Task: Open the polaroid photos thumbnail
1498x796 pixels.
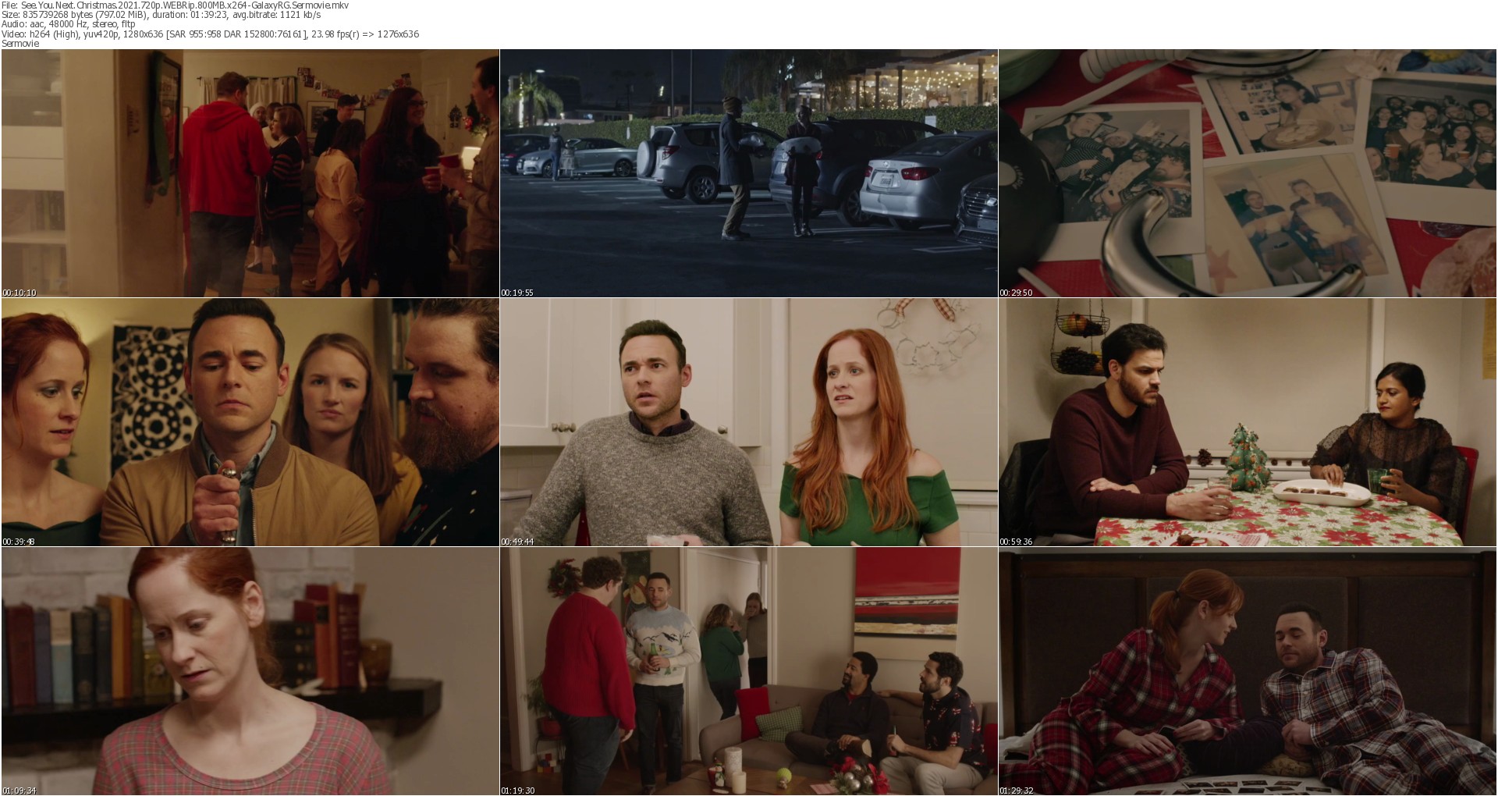Action: pos(1247,173)
